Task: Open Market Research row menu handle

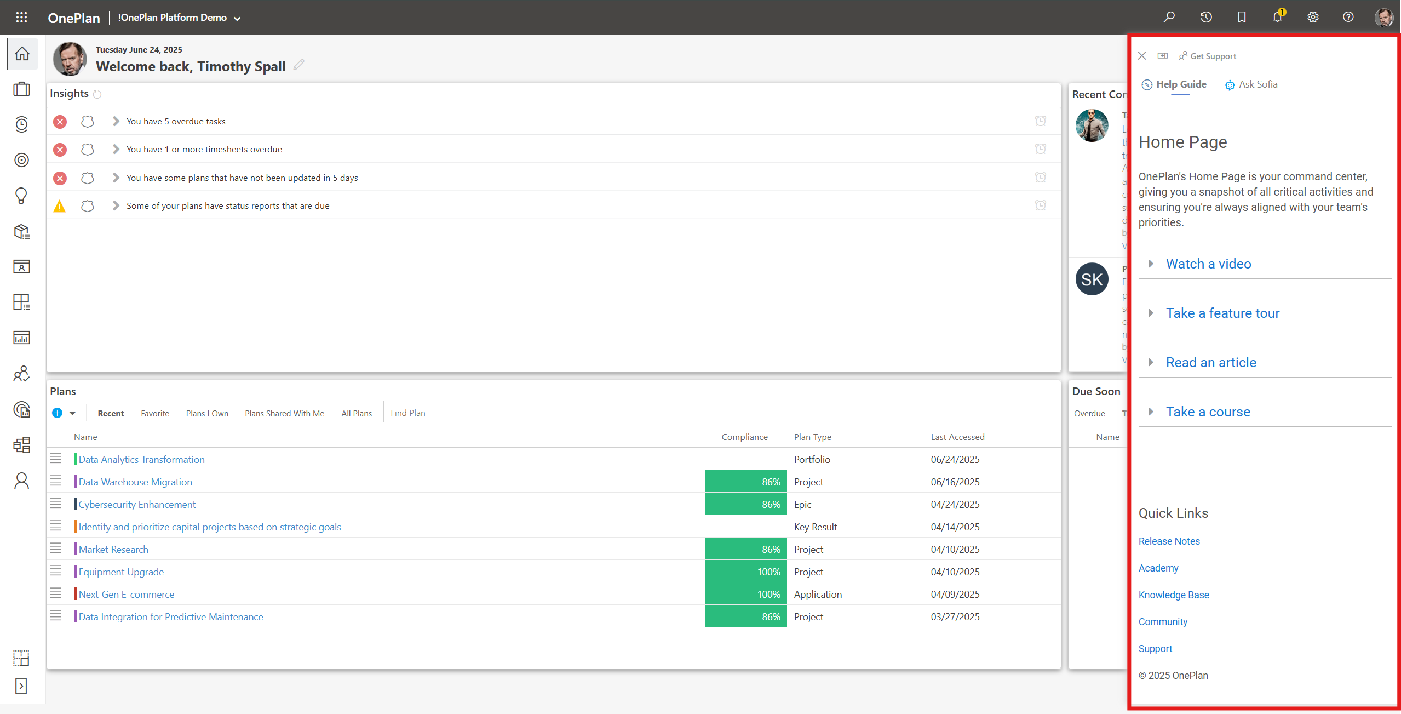Action: [x=56, y=548]
